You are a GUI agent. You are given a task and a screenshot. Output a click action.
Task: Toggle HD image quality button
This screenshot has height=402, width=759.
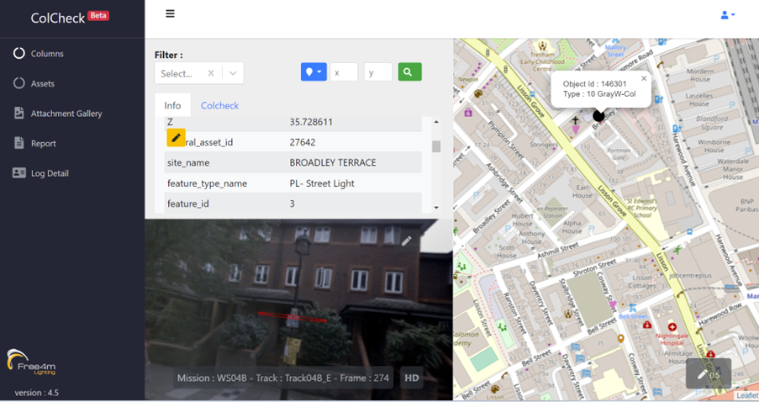[x=412, y=378]
